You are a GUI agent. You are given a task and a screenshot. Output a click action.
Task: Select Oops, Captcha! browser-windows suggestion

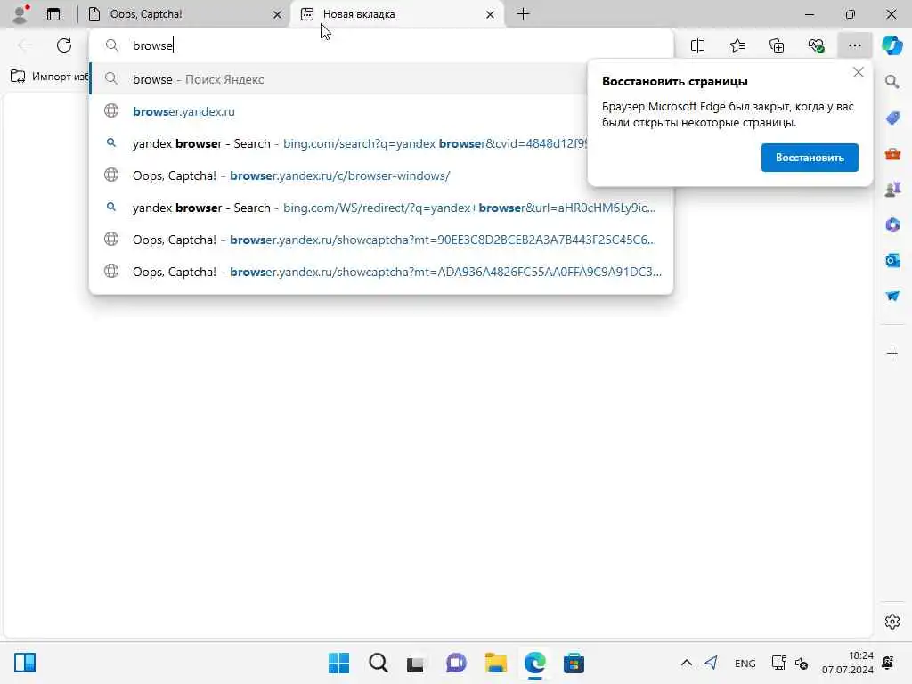click(338, 175)
